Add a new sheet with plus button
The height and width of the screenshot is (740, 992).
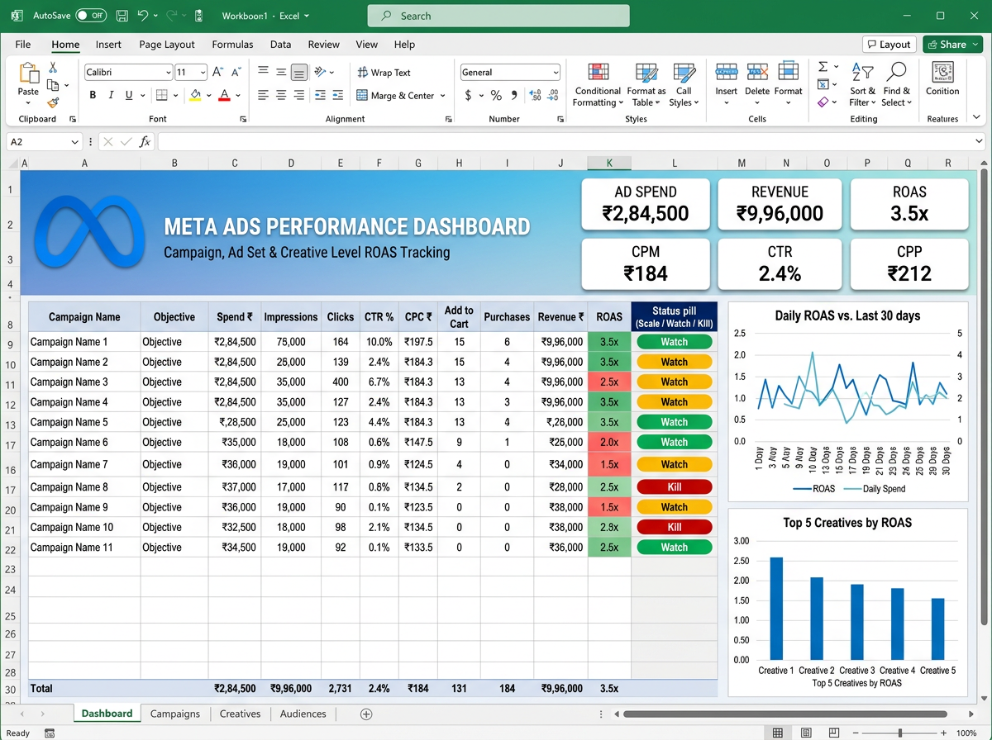click(x=367, y=714)
